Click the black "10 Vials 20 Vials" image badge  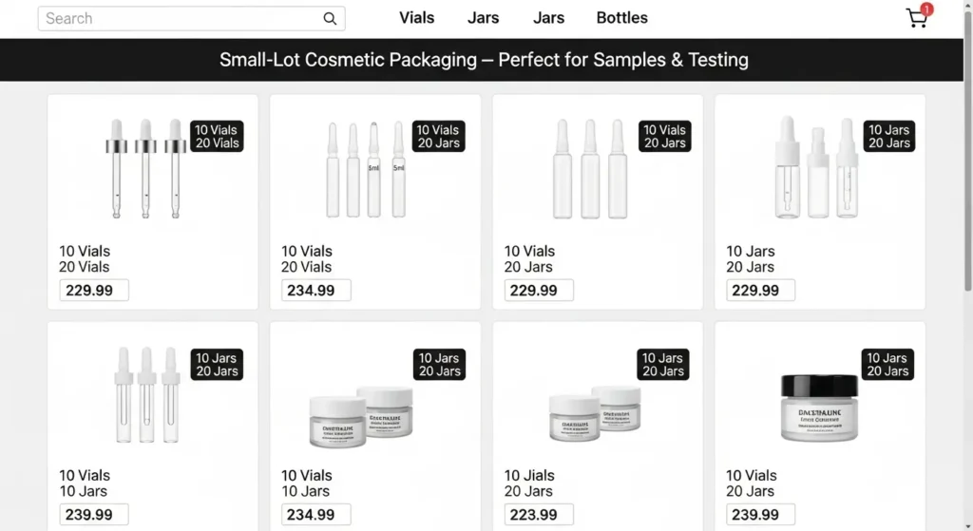[217, 137]
